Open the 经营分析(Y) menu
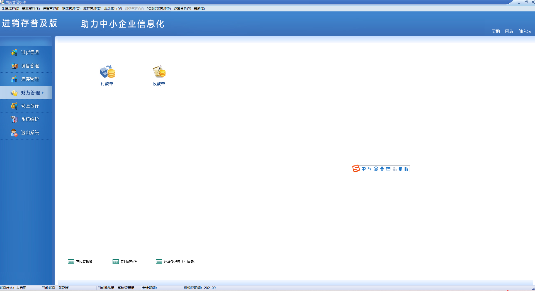 coord(182,9)
